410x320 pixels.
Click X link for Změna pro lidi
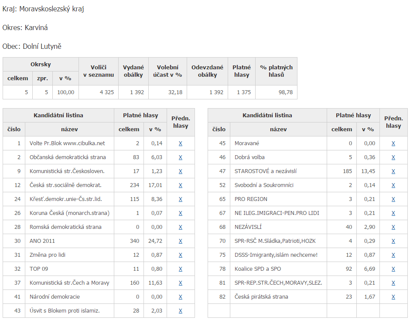click(x=180, y=255)
